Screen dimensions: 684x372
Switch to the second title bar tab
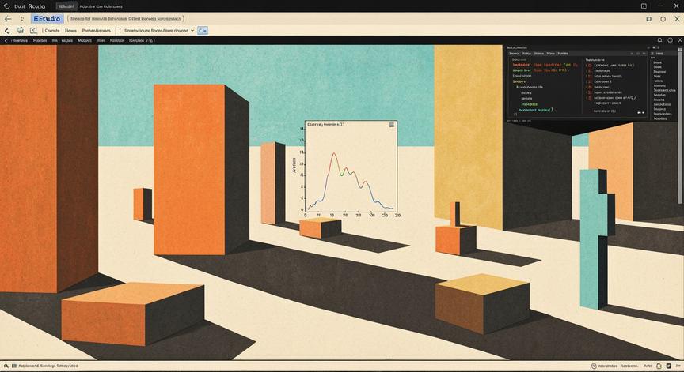[x=101, y=6]
